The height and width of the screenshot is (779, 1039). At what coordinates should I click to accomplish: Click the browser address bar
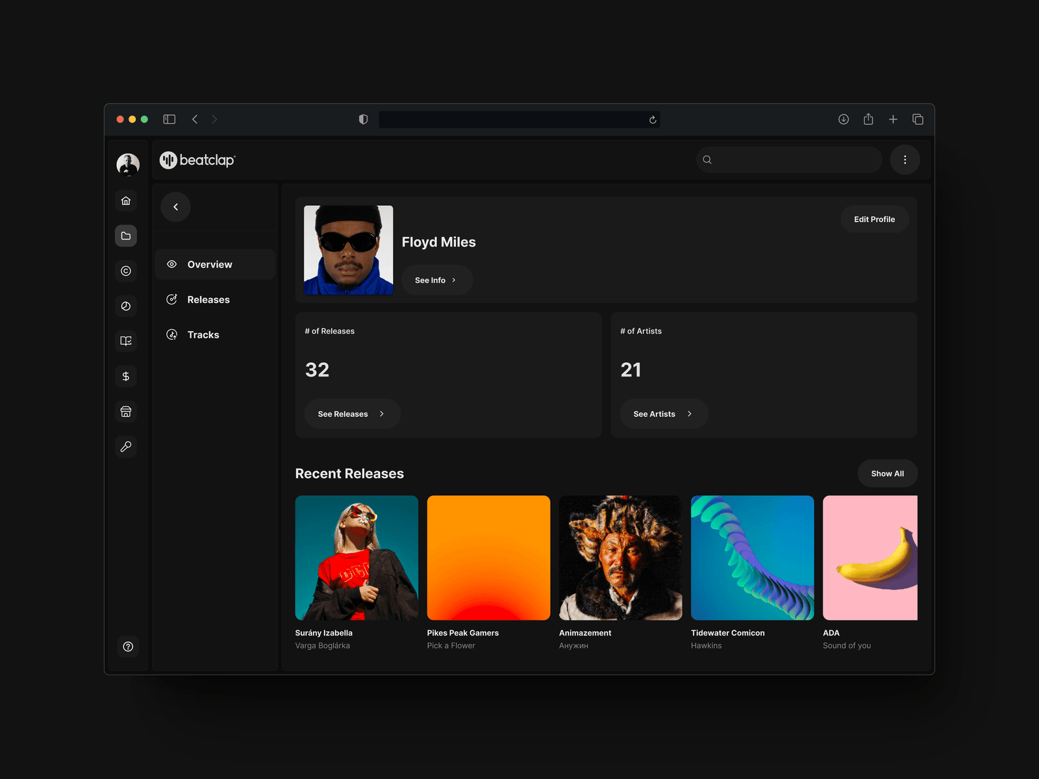tap(519, 119)
